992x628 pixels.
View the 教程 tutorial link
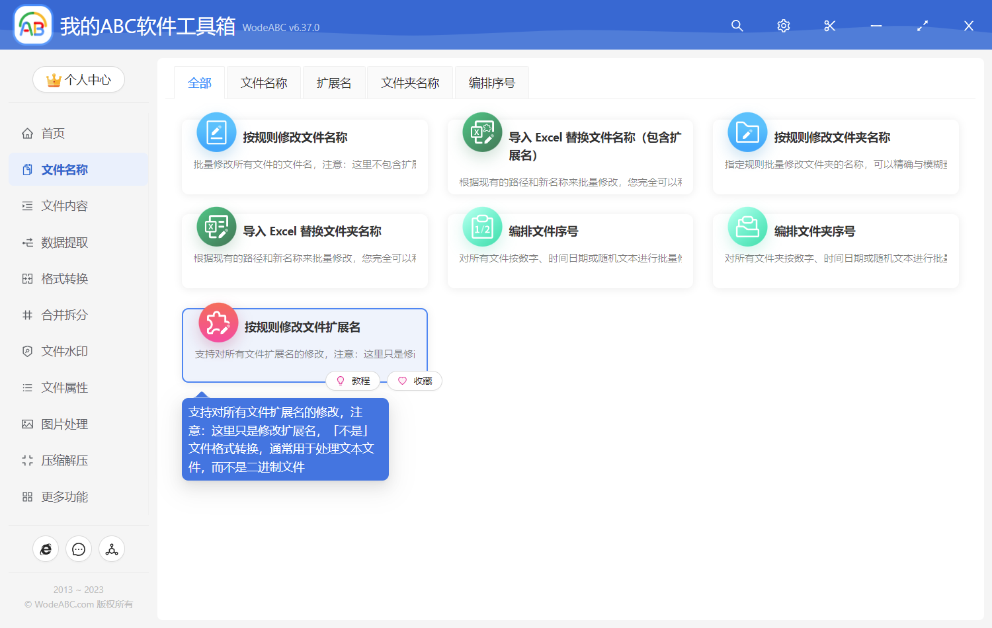point(353,381)
